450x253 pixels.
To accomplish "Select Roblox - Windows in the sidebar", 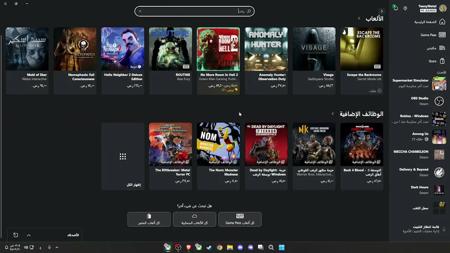I will [x=419, y=119].
